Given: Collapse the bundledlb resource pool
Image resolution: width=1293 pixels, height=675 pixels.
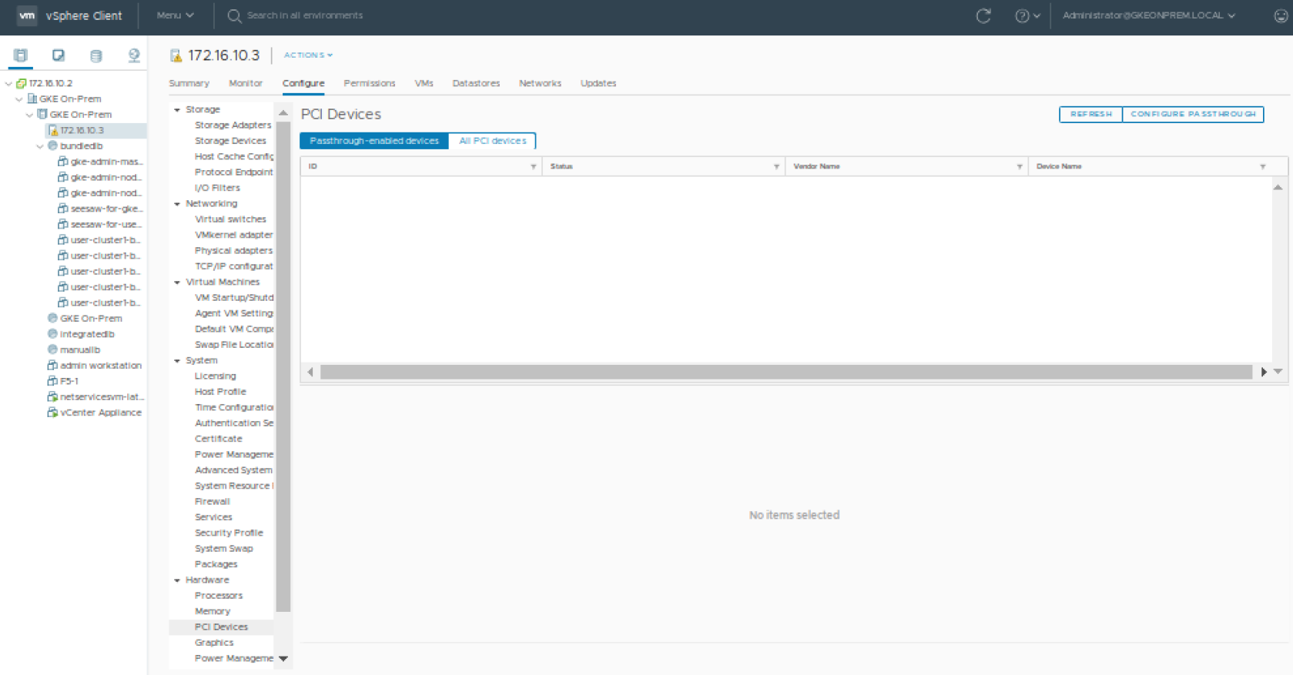Looking at the screenshot, I should pos(40,146).
